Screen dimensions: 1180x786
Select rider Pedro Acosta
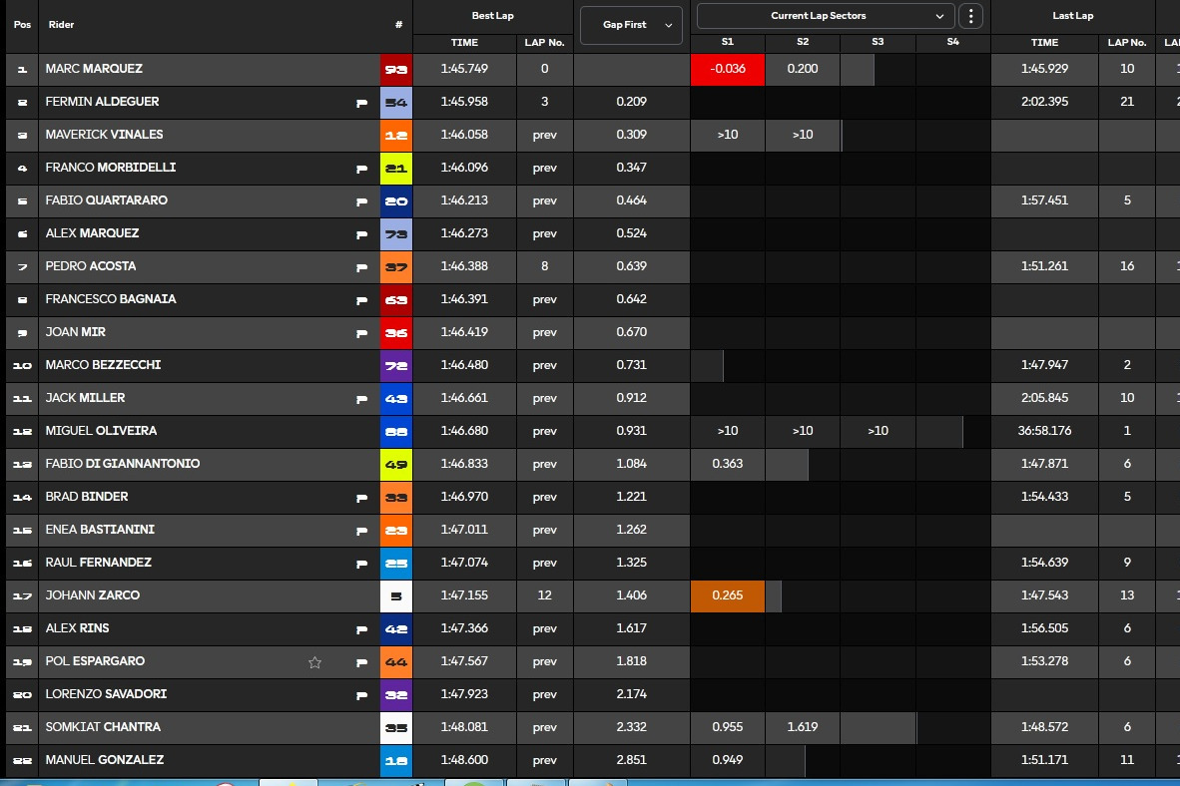point(90,266)
